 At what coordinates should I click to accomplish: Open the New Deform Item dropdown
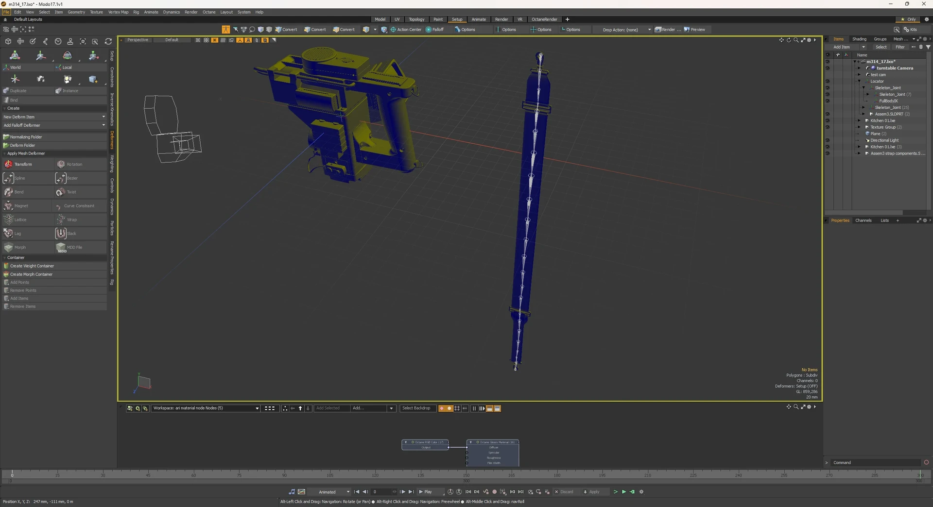[x=54, y=117]
